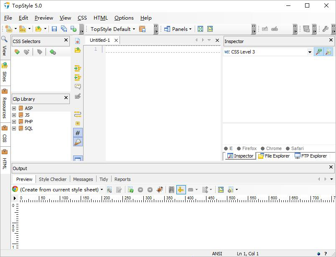The width and height of the screenshot is (336, 257).
Task: Open the CSS Level 3 dropdown
Action: (x=310, y=52)
